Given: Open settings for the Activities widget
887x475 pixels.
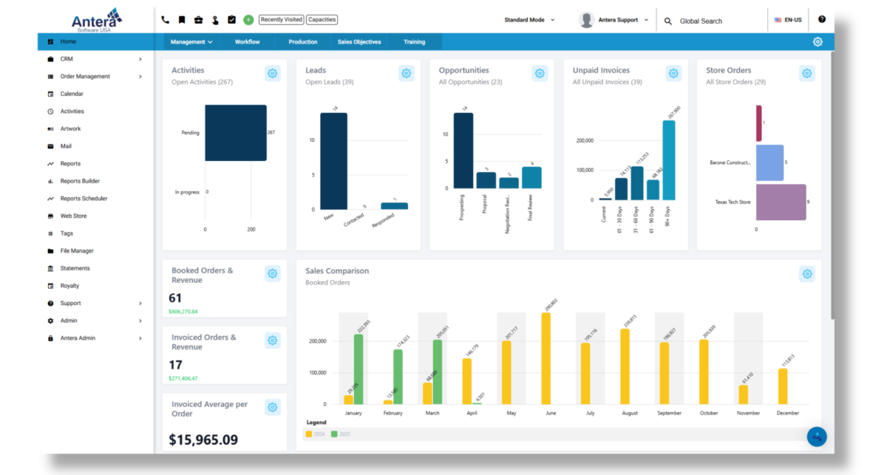Looking at the screenshot, I should click(x=272, y=73).
